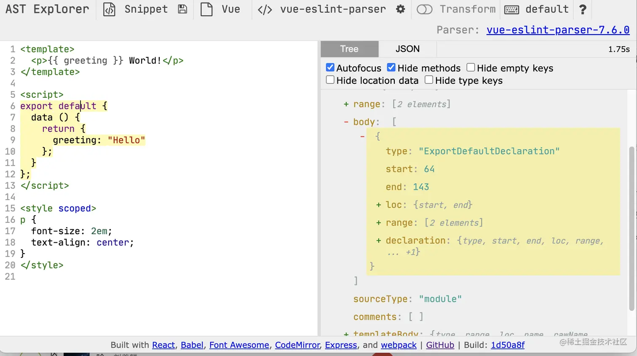
Task: Enable the Hide location data checkbox
Action: pyautogui.click(x=330, y=80)
